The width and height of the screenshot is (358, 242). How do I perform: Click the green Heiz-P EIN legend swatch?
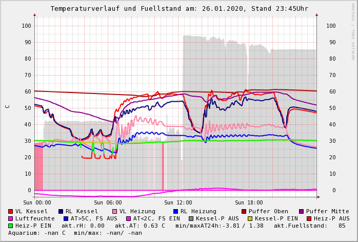[11, 226]
